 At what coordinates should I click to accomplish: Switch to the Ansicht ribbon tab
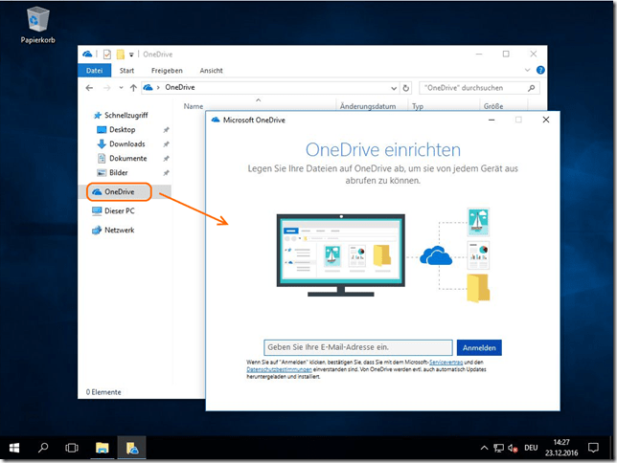click(211, 71)
